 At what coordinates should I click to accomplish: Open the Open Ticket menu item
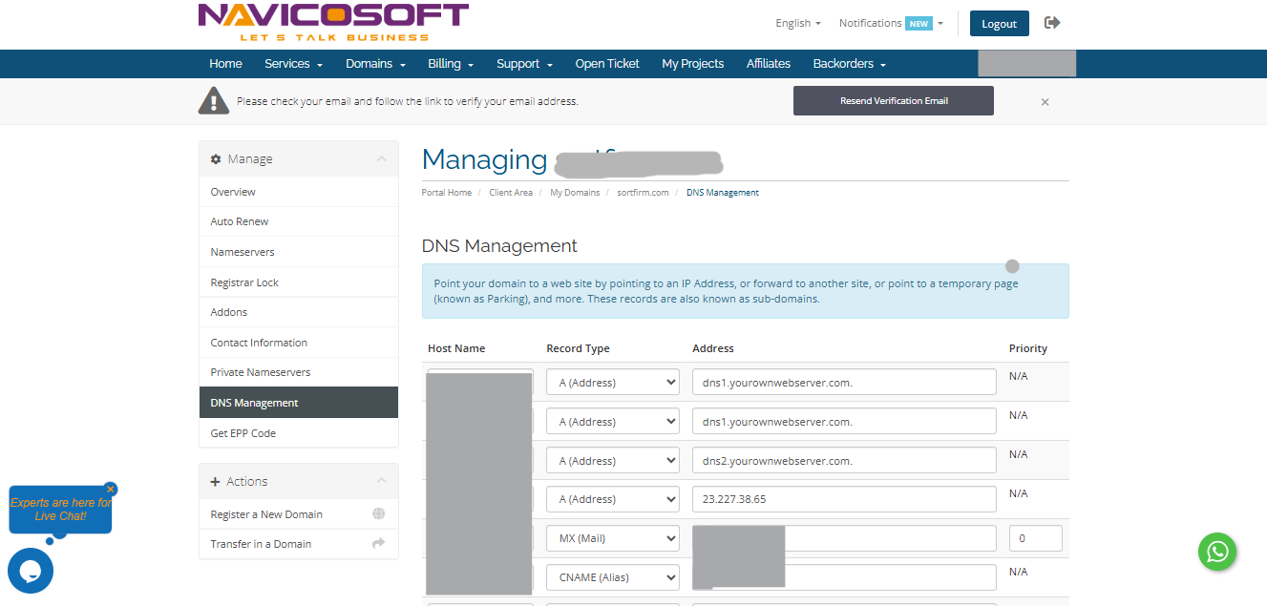607,64
